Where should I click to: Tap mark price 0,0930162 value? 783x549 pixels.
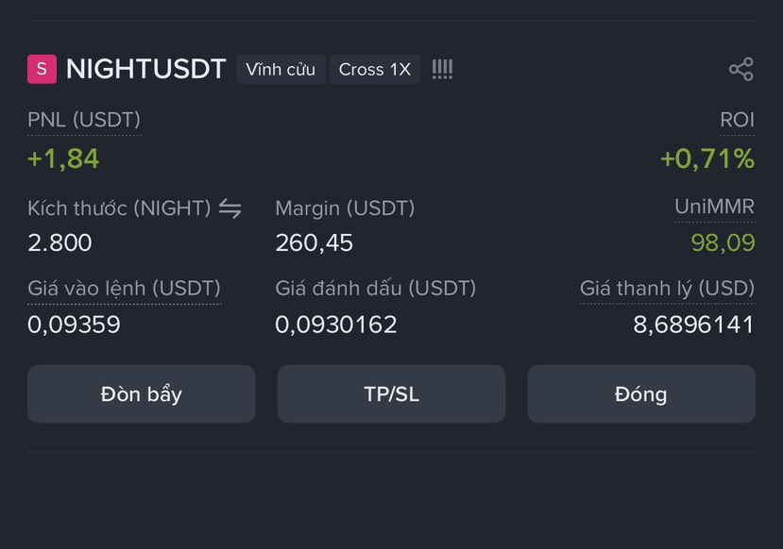point(336,324)
